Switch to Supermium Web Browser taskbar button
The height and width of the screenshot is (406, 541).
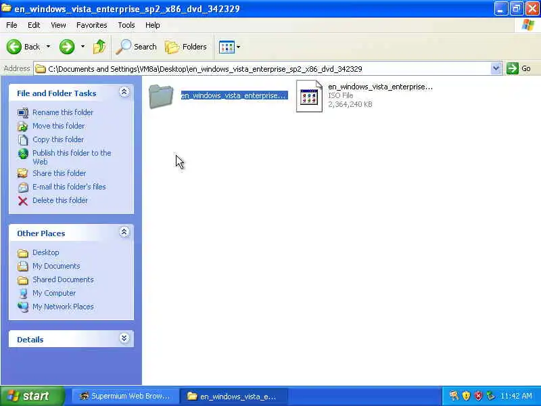126,396
